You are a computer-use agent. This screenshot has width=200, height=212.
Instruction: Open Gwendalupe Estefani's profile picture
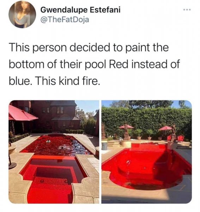click(22, 14)
